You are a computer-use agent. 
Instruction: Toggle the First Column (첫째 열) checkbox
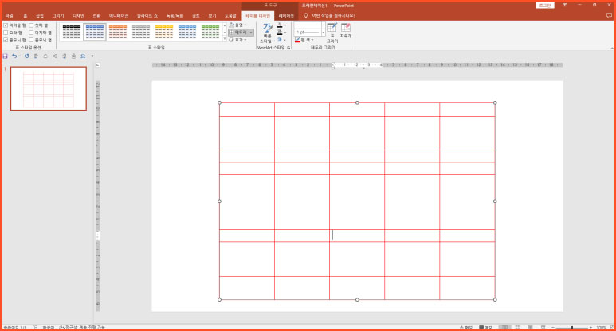click(31, 25)
